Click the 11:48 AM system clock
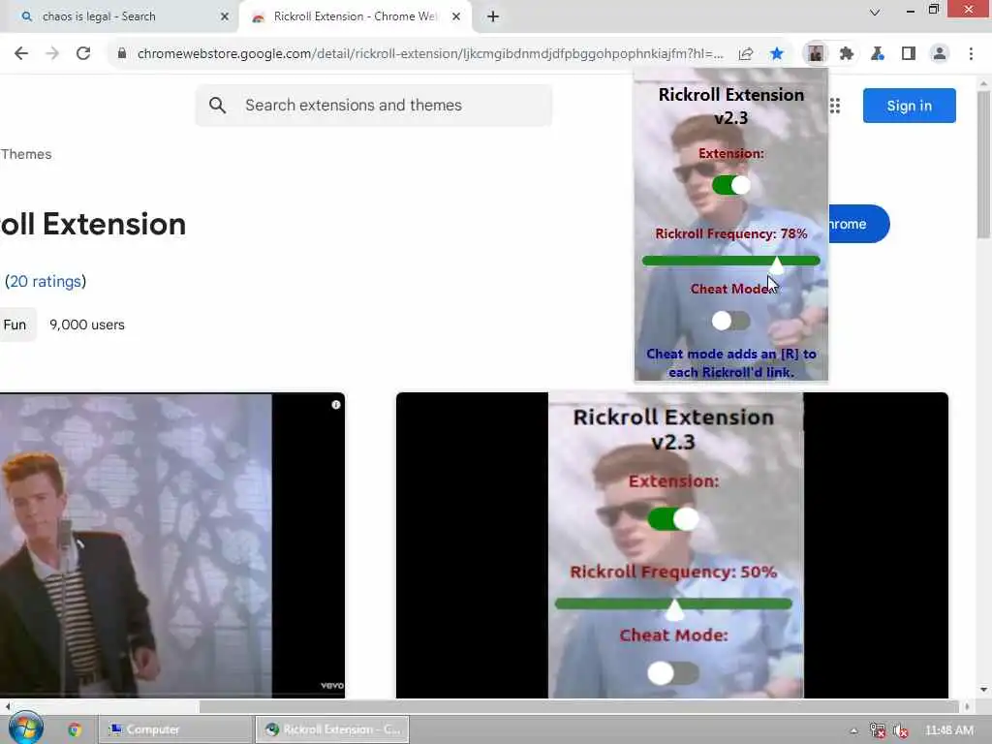992x744 pixels. tap(949, 730)
